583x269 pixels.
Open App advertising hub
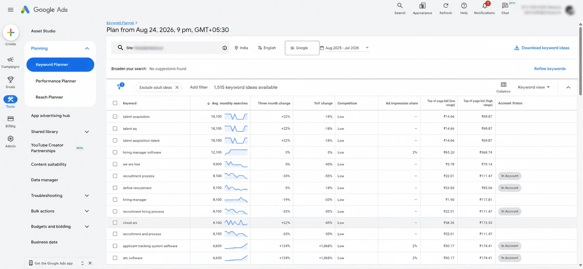click(51, 116)
